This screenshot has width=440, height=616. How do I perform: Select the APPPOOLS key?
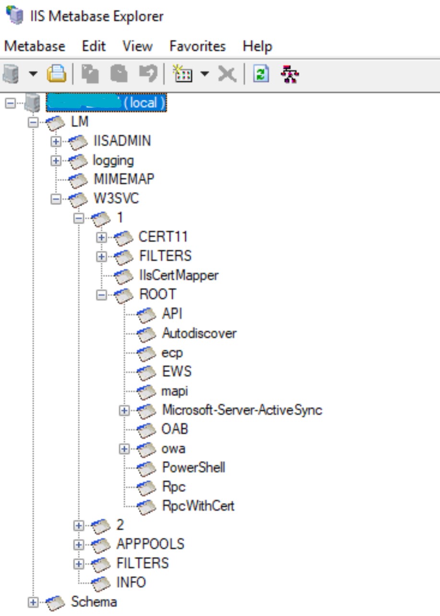(150, 544)
